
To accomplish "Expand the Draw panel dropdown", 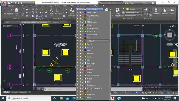I will click(16, 19).
